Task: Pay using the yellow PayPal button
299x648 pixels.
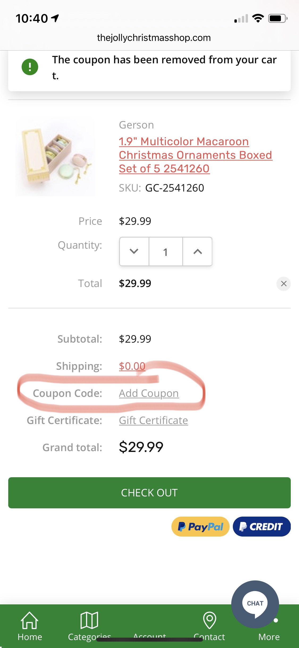Action: [200, 526]
